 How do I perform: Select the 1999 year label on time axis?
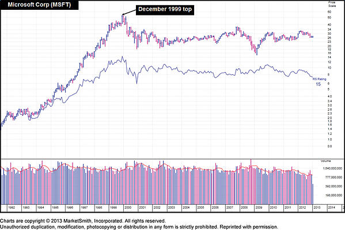(x=113, y=208)
